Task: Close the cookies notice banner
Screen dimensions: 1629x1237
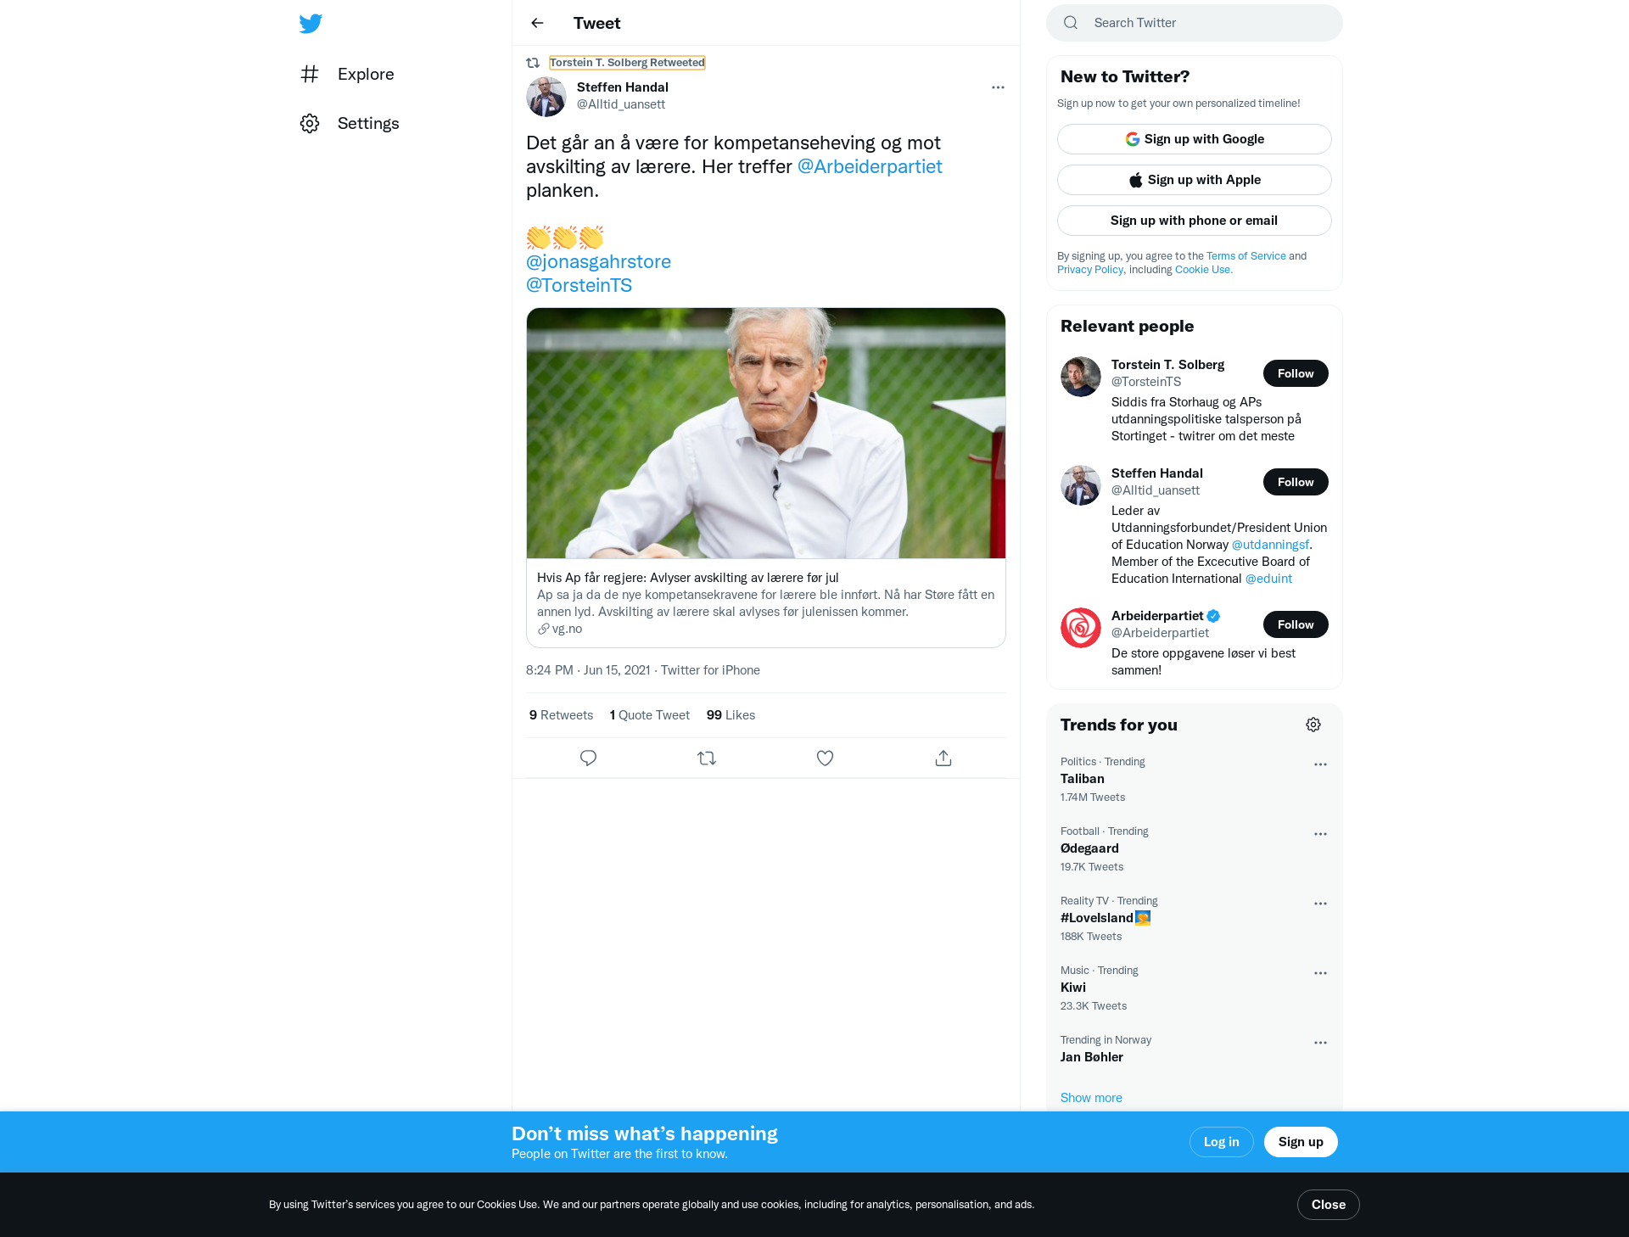Action: click(1329, 1205)
